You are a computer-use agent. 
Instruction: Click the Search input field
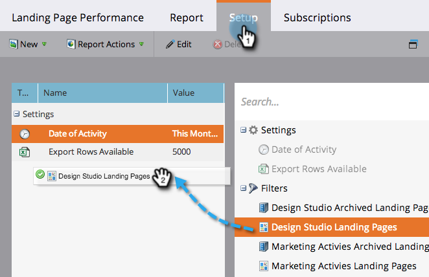330,102
